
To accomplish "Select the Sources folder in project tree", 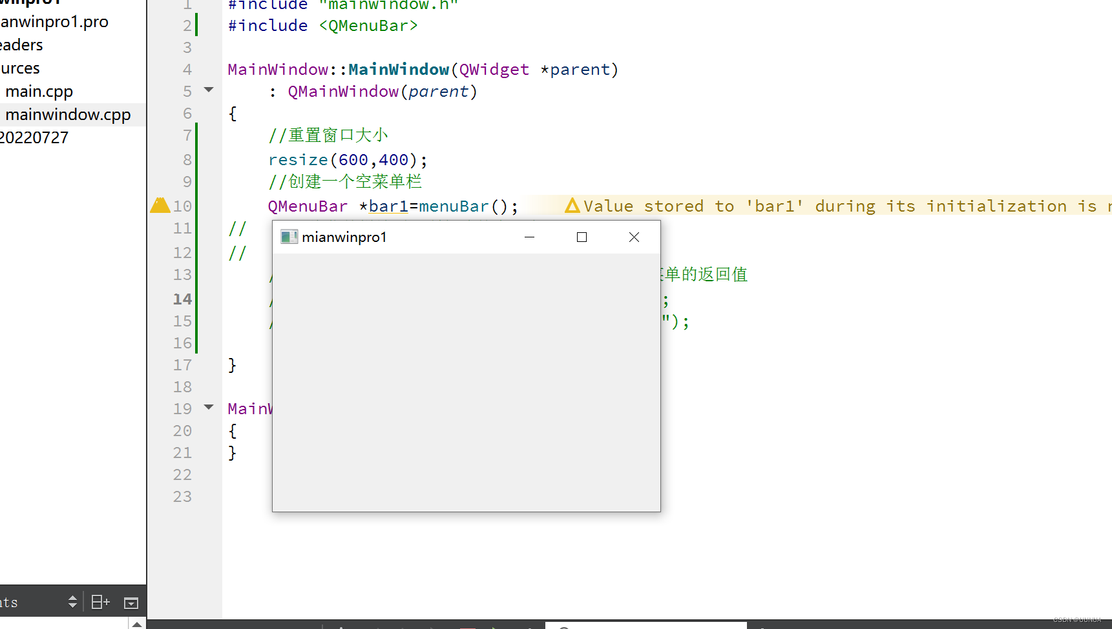I will coord(20,68).
